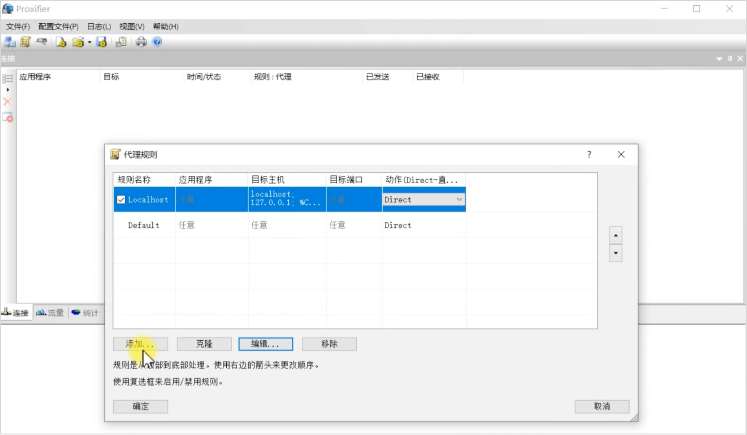
Task: Open Proxy Servers settings toolbar icon
Action: point(10,42)
